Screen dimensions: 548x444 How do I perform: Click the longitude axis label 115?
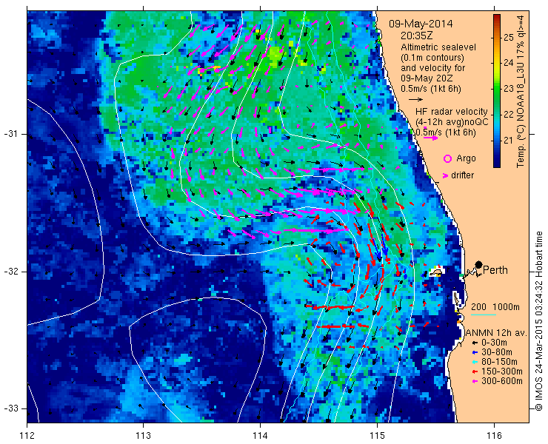click(377, 436)
